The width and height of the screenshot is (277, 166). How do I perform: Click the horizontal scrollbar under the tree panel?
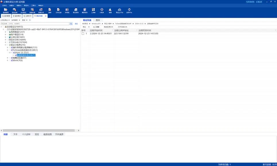(x=39, y=131)
